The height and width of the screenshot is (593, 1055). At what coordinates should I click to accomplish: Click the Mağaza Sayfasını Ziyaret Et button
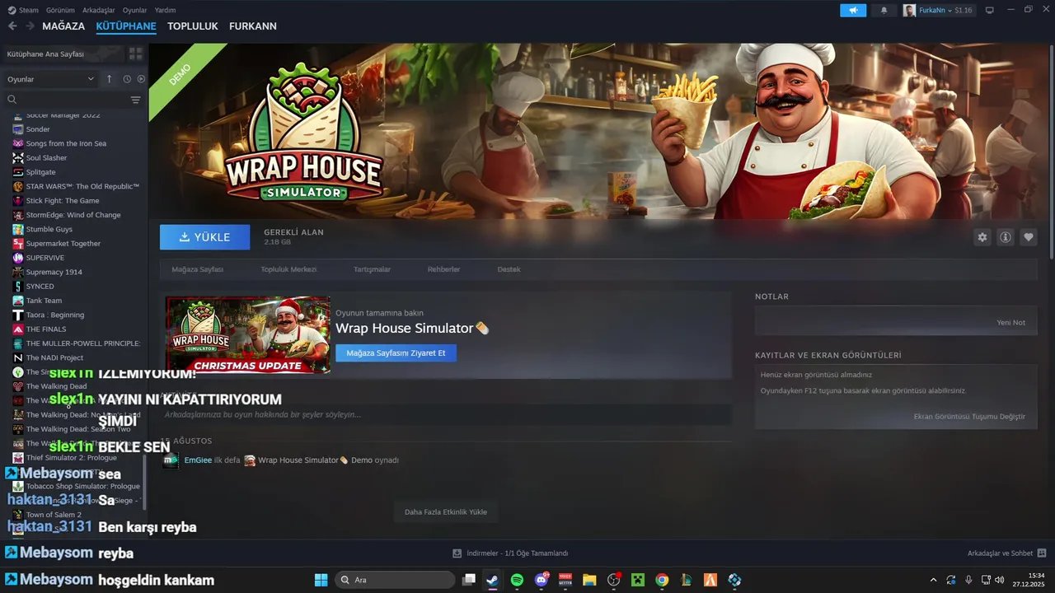396,353
